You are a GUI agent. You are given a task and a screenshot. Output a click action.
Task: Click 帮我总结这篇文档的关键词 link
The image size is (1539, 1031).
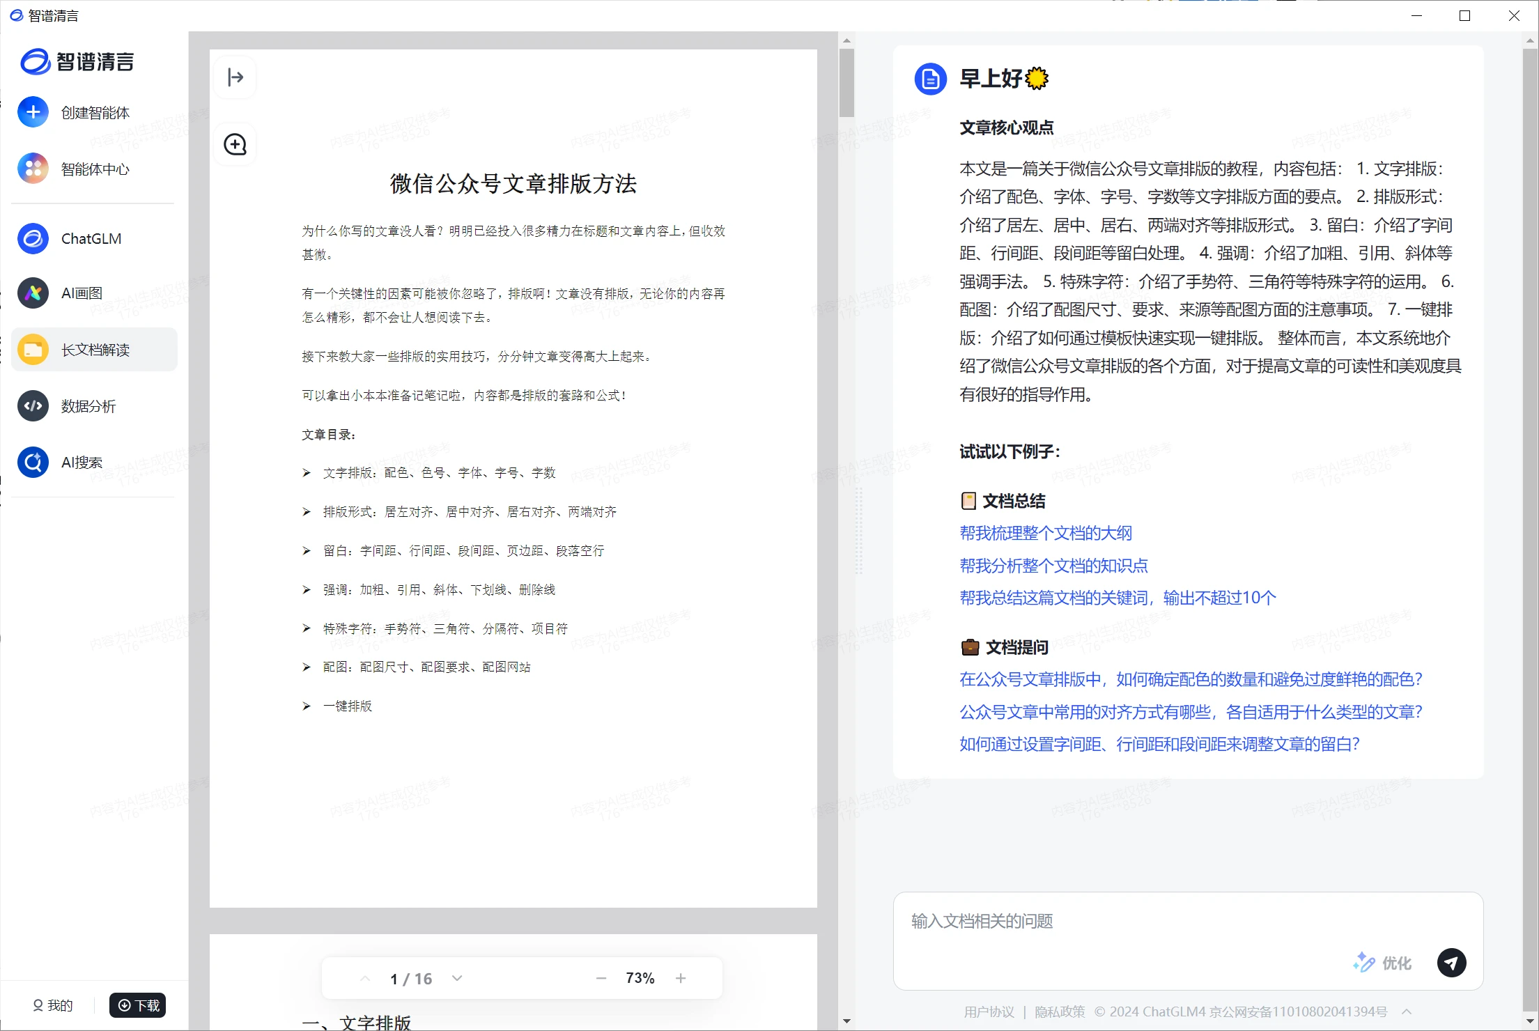click(x=1117, y=598)
